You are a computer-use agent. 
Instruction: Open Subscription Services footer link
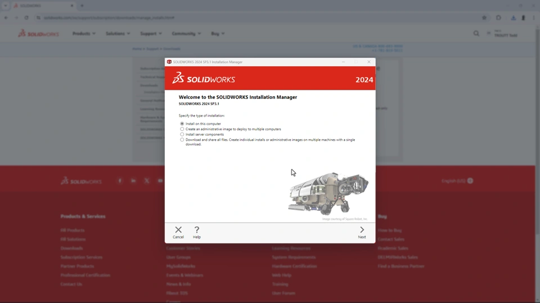[81, 258]
